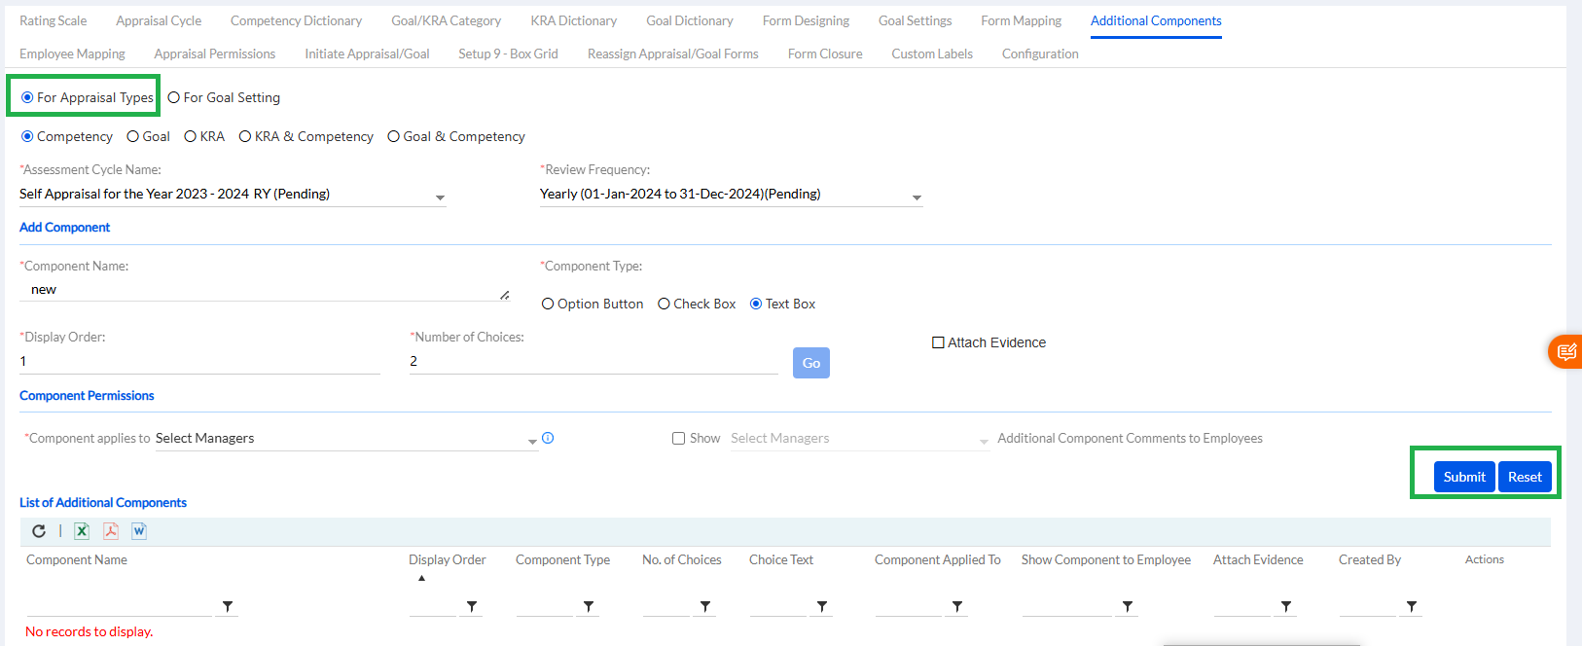Click the Reset button
The width and height of the screenshot is (1582, 646).
click(x=1524, y=477)
